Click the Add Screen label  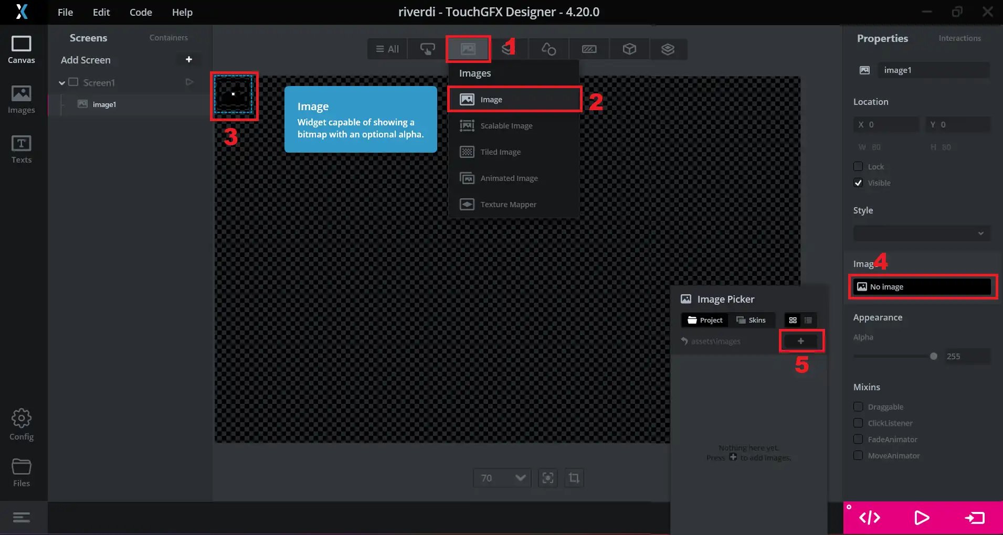(x=86, y=60)
